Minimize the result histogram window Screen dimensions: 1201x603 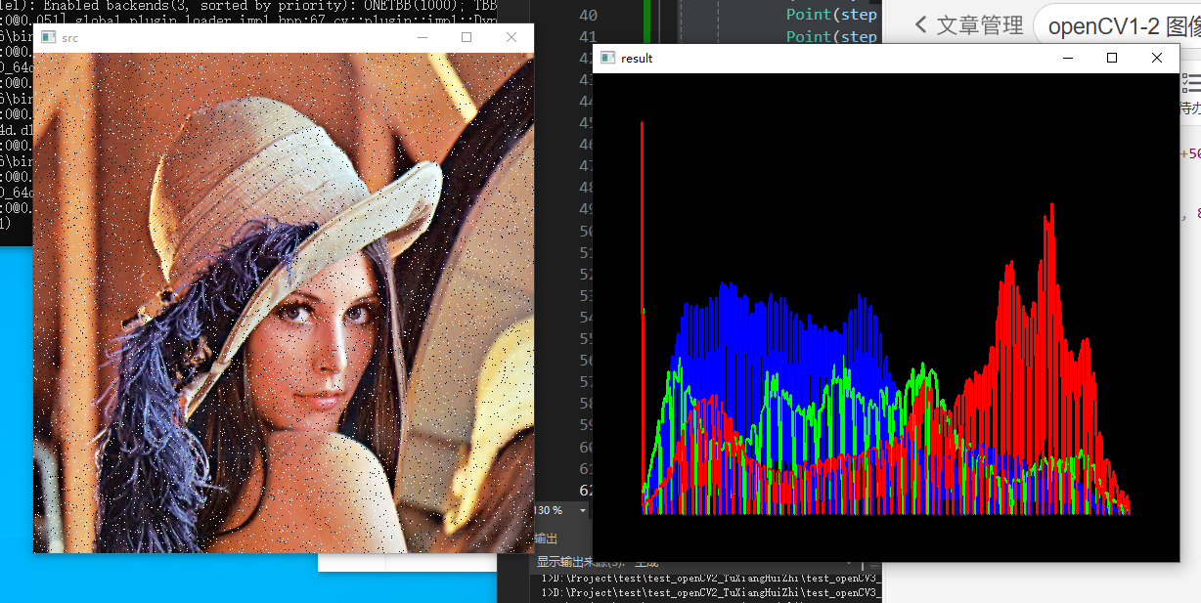[x=1067, y=58]
